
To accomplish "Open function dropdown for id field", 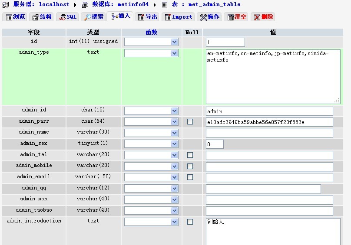I will click(x=151, y=42).
